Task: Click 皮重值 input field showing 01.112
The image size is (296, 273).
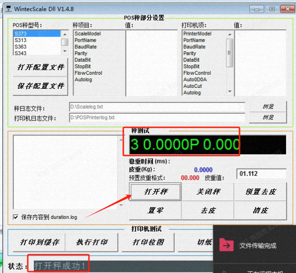Action: 262,173
